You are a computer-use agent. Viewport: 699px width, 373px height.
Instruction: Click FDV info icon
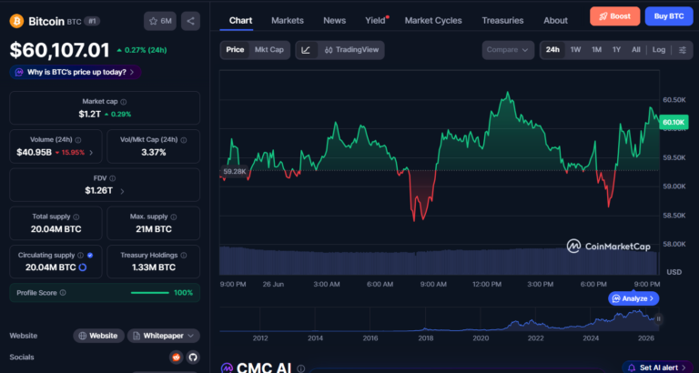(x=112, y=178)
